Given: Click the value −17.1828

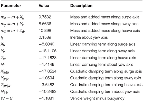Looking at the screenshot, I should 47,58.
